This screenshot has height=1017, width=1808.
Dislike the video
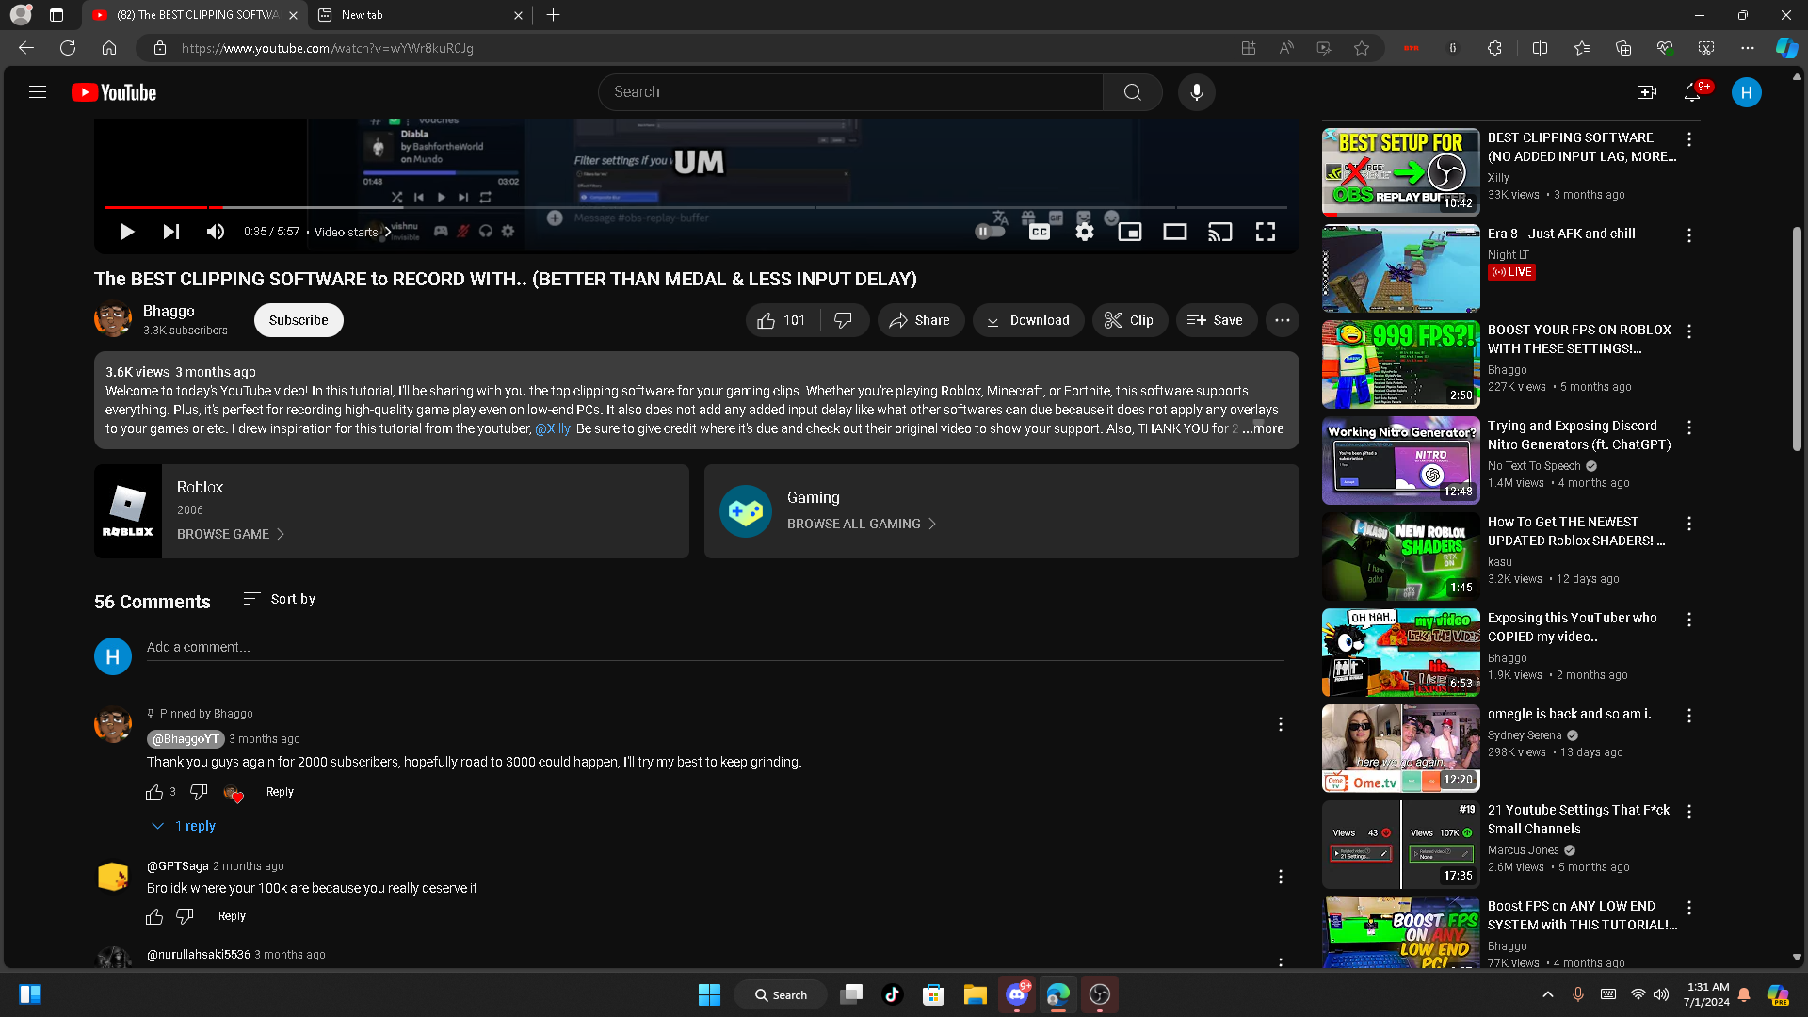pos(844,320)
